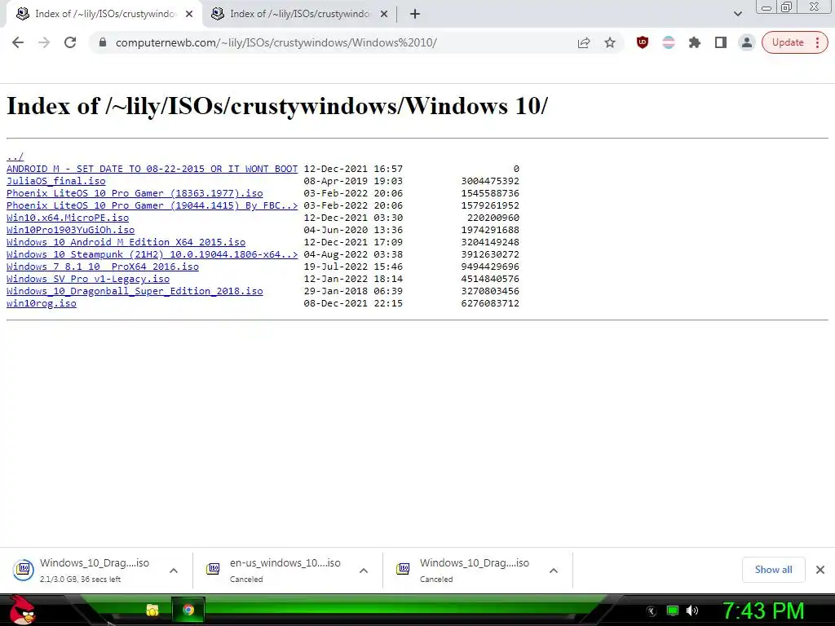The height and width of the screenshot is (626, 835).
Task: Click the date 08-Apr-2019 19:03
Action: pos(353,181)
